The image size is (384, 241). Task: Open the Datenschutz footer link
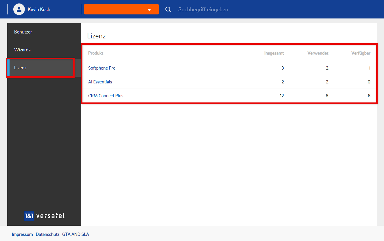tap(47, 234)
